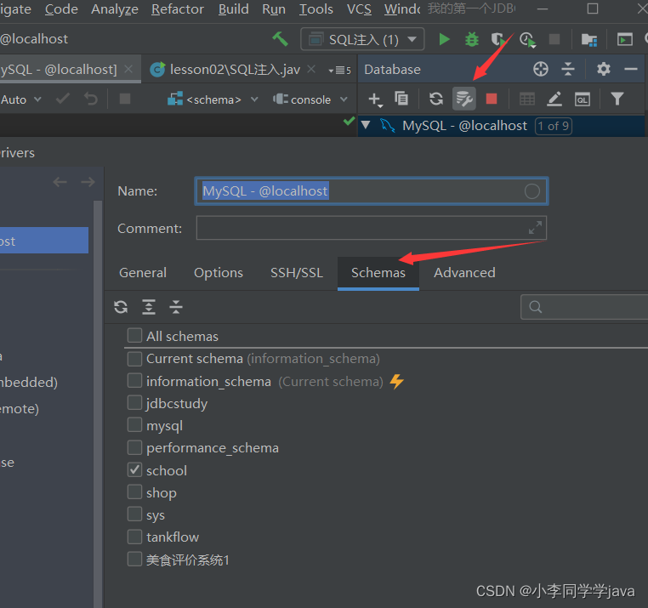Screen dimensions: 648x608
Task: Check the 美食评价系统1 schema
Action: [x=134, y=559]
